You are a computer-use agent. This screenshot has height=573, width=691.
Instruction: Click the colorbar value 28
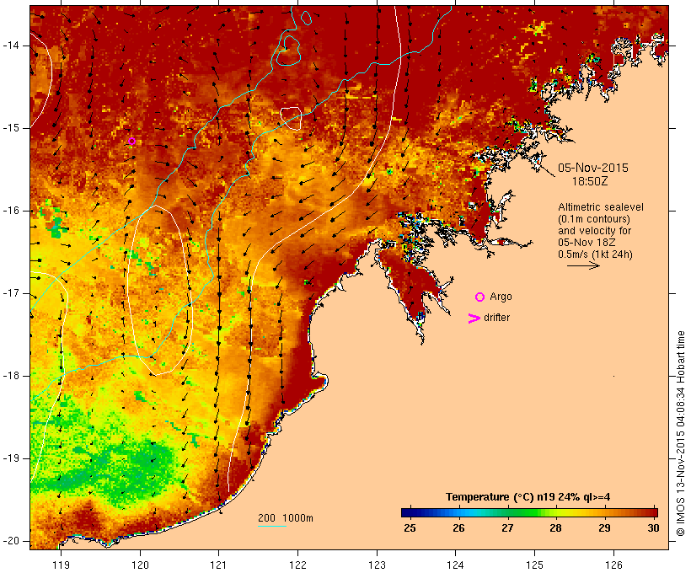coord(555,528)
